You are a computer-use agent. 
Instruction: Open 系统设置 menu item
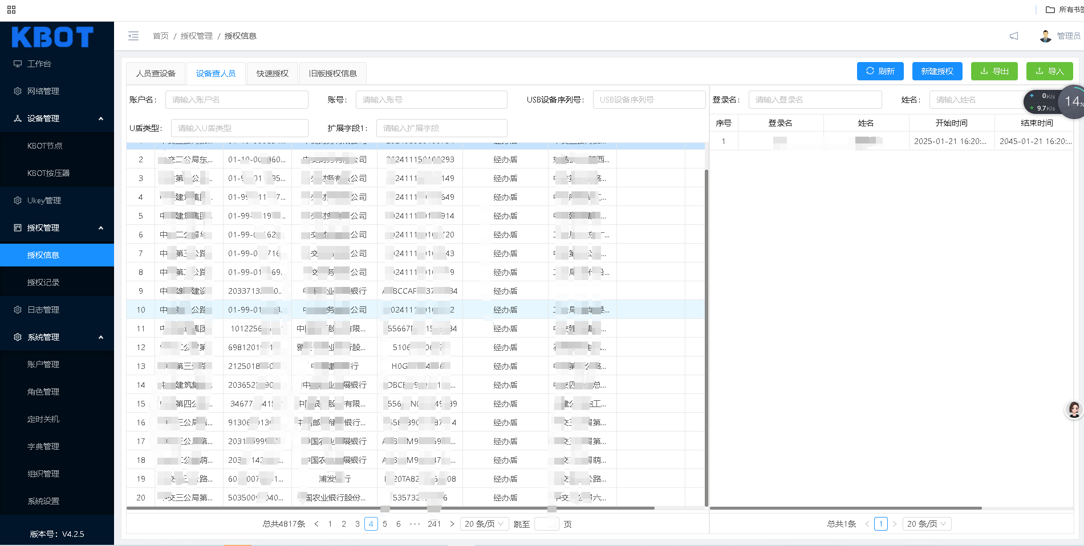[x=57, y=501]
